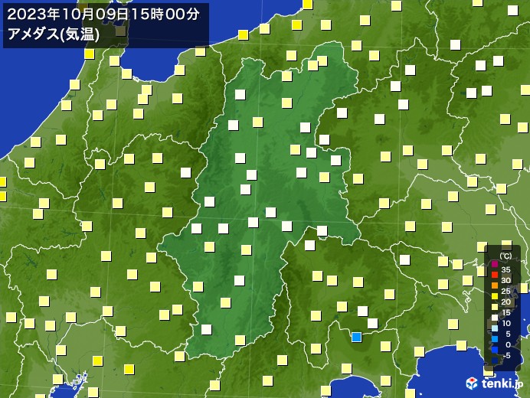Click the legend value 5
Viewport: 530px width, 398px height.
[509, 334]
